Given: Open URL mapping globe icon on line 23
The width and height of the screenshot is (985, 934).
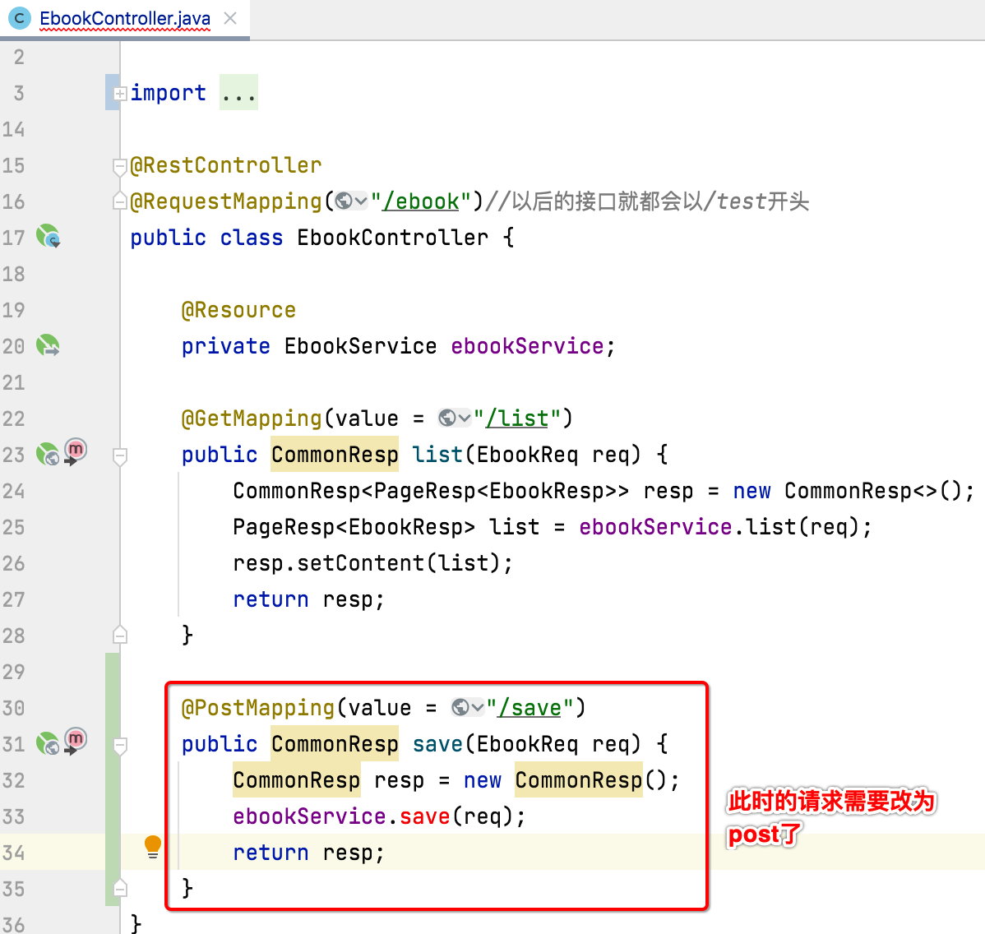Looking at the screenshot, I should coord(48,454).
